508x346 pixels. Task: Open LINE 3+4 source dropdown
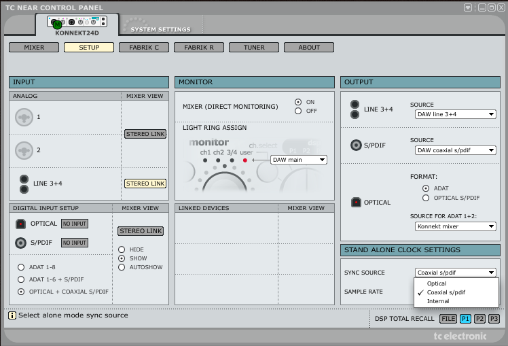[x=456, y=114]
